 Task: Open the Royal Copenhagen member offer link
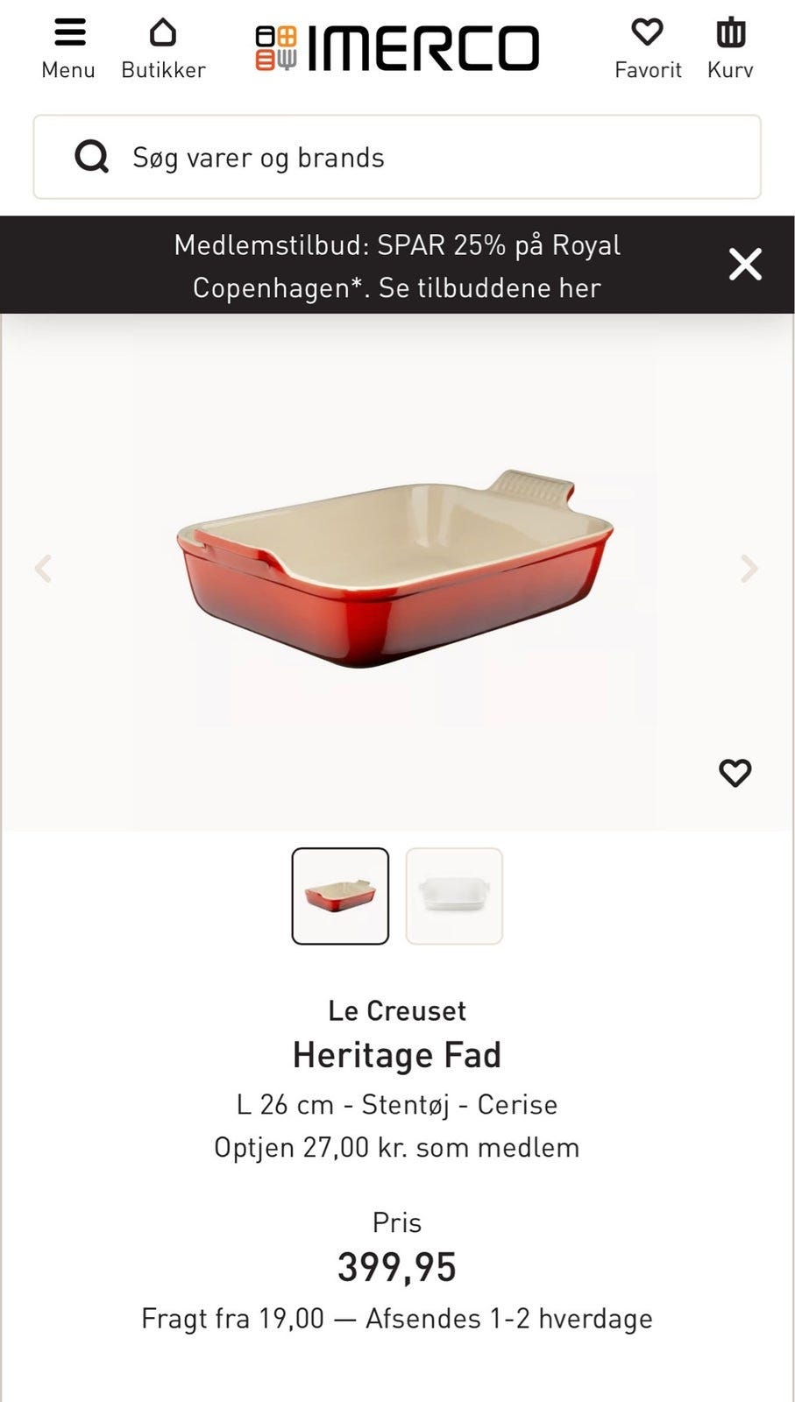point(397,266)
